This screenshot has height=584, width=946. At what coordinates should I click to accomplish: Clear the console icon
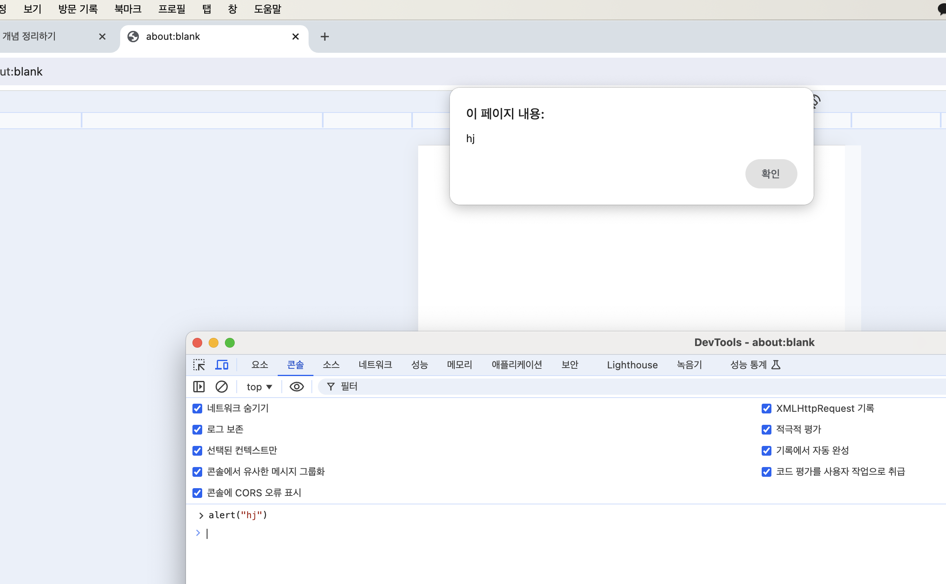pyautogui.click(x=221, y=387)
